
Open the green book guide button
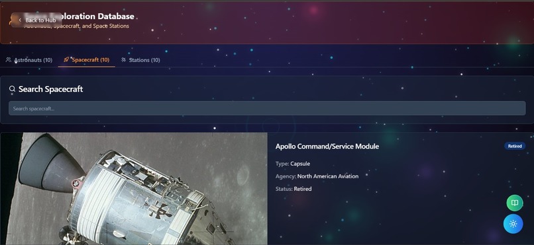[515, 203]
